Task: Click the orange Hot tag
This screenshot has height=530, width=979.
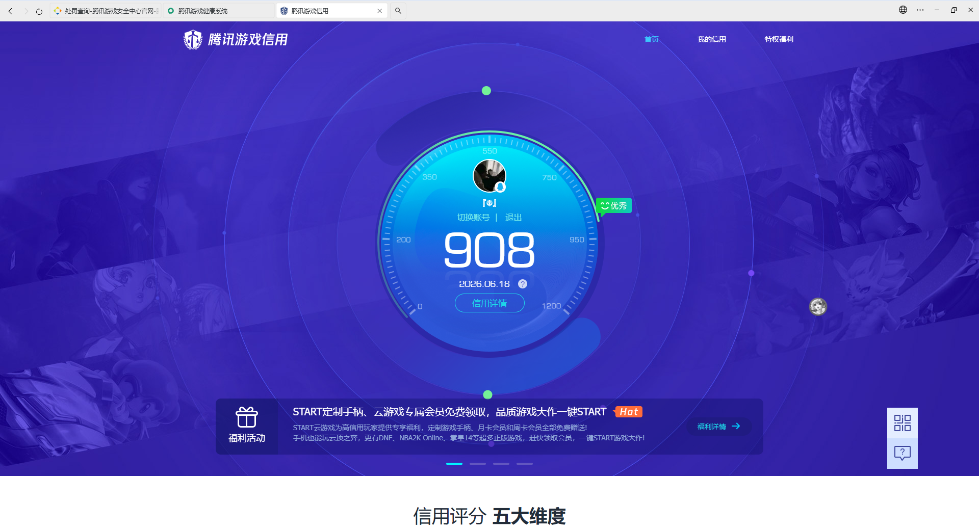Action: point(629,412)
